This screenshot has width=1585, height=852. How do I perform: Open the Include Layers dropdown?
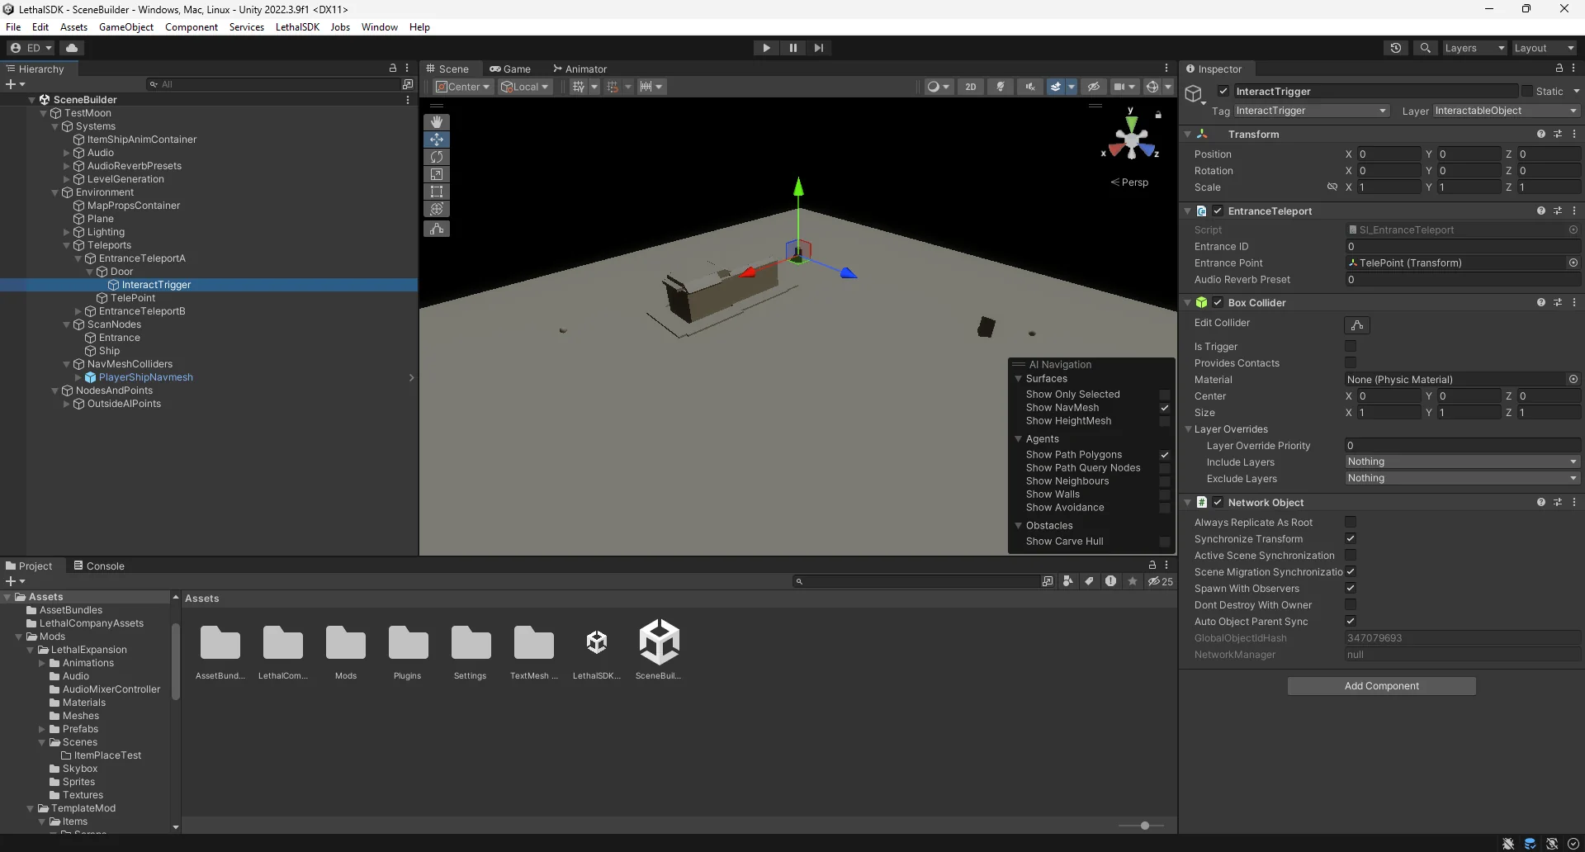(1463, 462)
